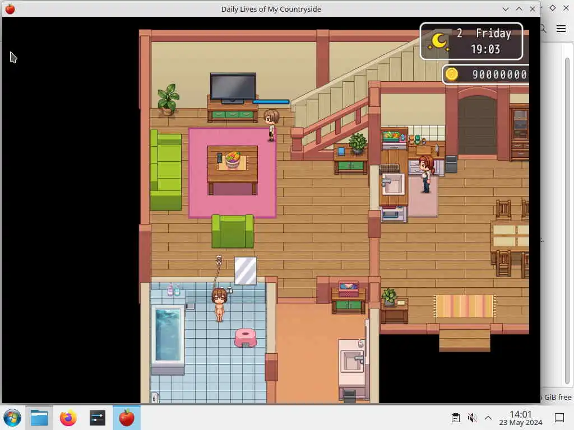Image resolution: width=574 pixels, height=430 pixels.
Task: Click the arched wooden door
Action: [478, 125]
